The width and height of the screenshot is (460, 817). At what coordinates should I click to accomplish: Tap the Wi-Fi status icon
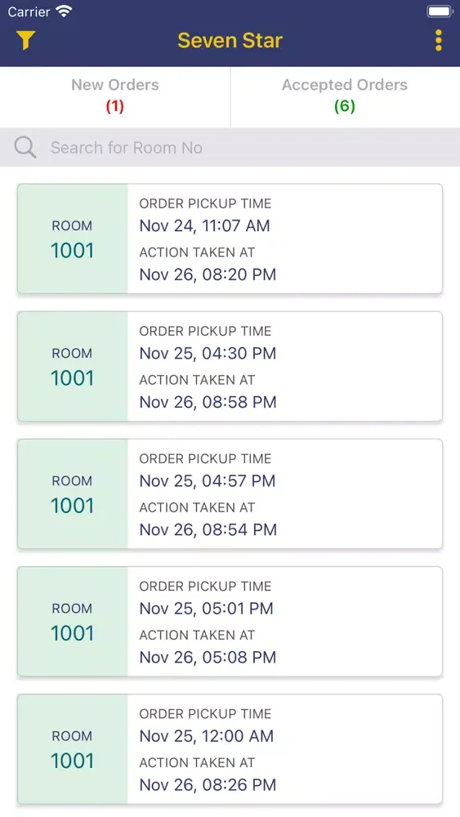pyautogui.click(x=64, y=11)
